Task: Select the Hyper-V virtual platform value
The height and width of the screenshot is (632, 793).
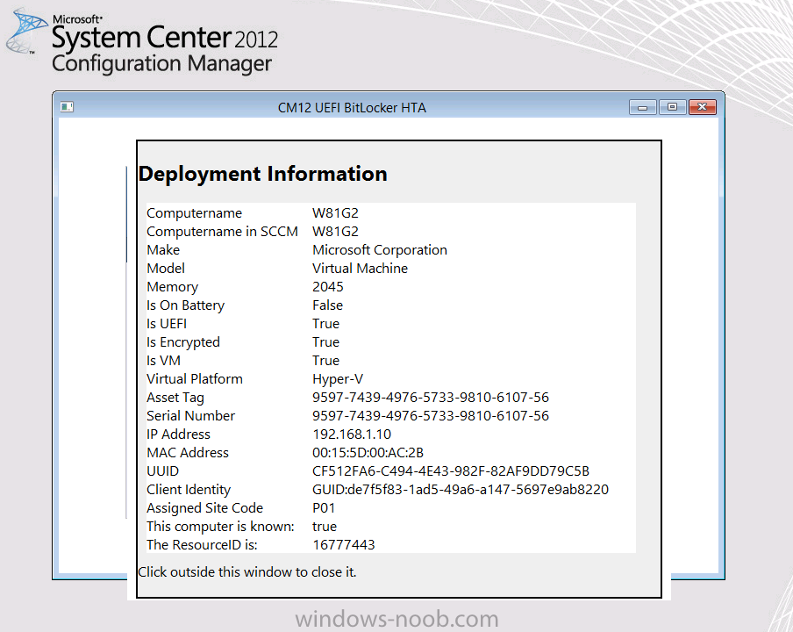Action: [338, 379]
